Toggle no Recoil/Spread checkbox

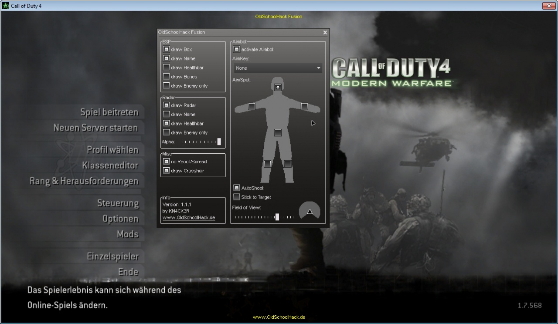coord(166,162)
